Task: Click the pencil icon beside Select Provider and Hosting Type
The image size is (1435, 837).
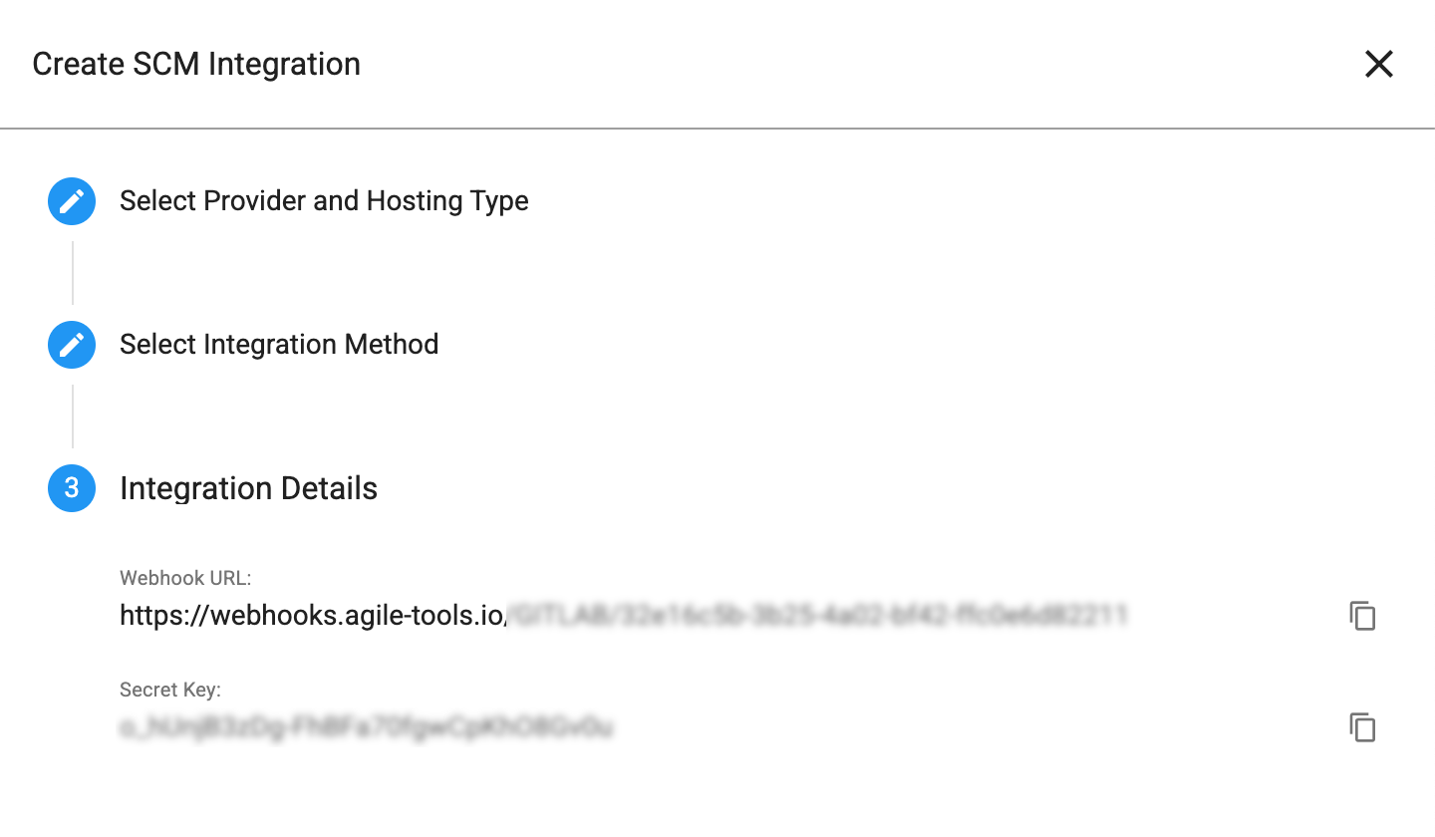Action: (72, 201)
